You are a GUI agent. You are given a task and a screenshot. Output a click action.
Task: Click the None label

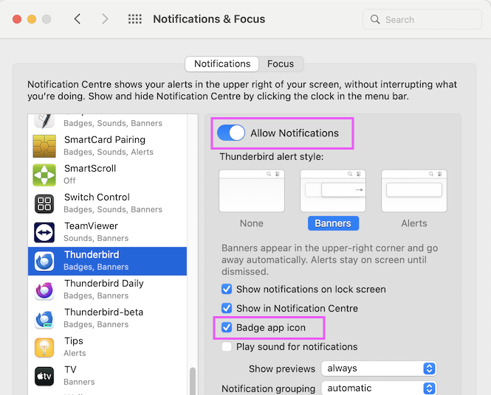click(252, 223)
